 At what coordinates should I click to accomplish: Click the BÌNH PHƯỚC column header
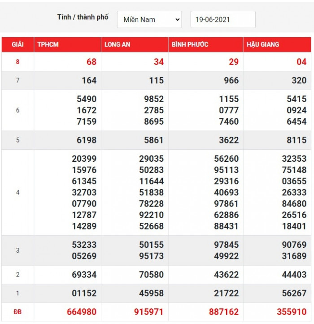click(190, 44)
